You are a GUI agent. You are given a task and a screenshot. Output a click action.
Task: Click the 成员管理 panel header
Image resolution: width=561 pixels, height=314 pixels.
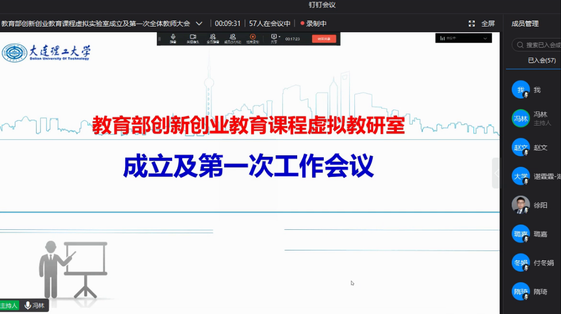click(x=524, y=24)
